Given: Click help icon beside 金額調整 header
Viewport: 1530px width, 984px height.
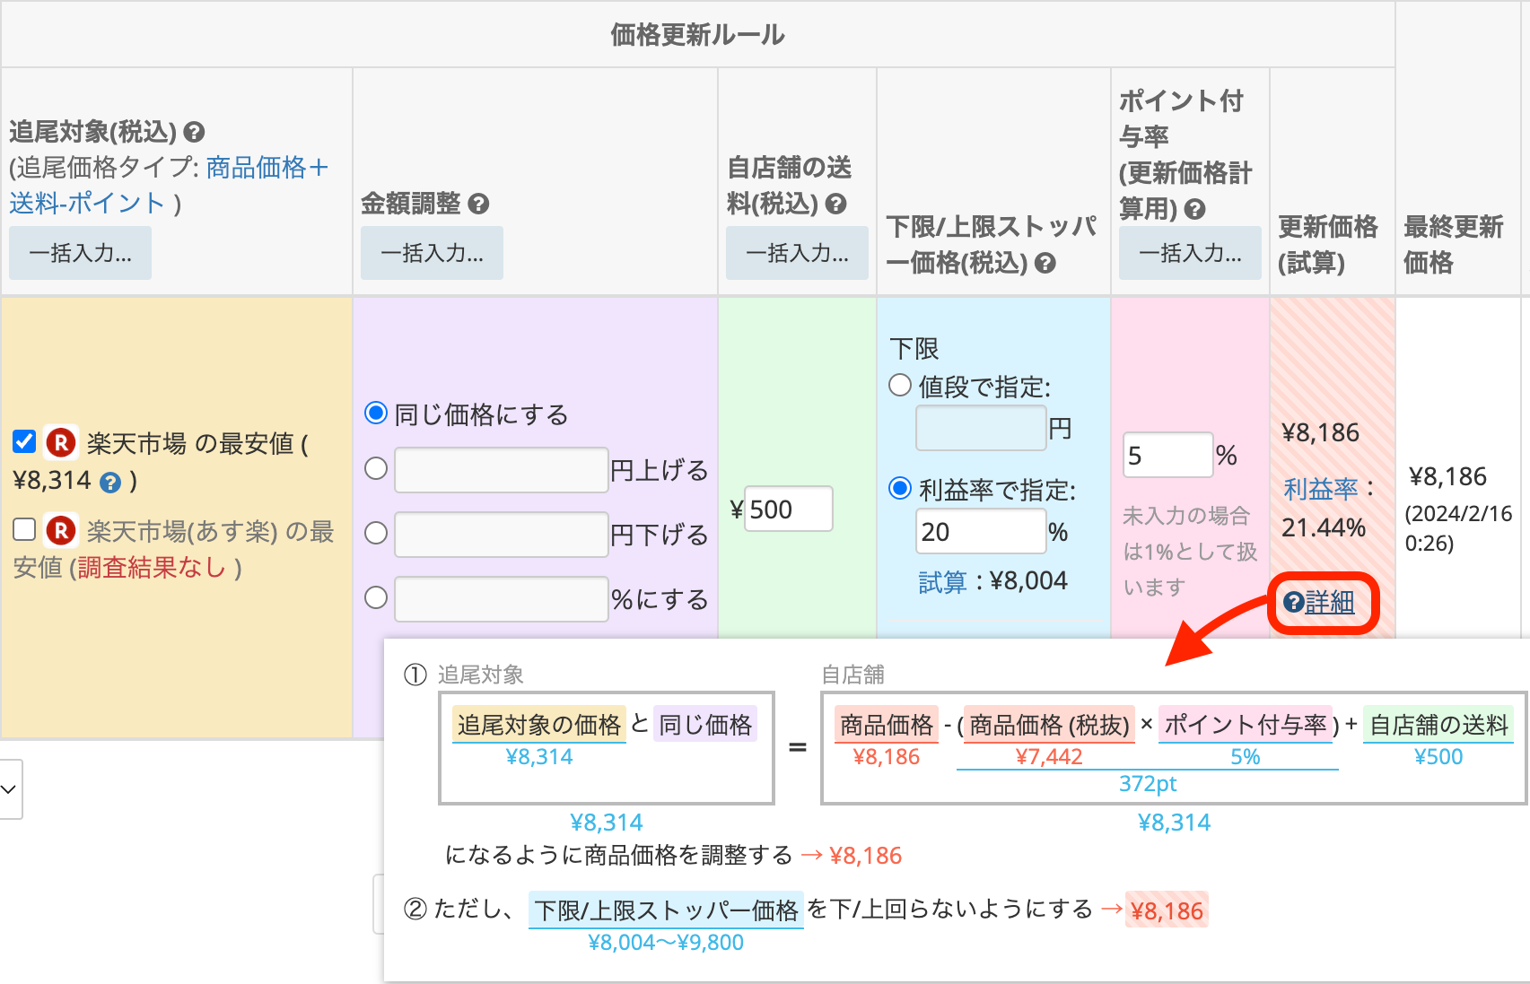Looking at the screenshot, I should pyautogui.click(x=479, y=205).
